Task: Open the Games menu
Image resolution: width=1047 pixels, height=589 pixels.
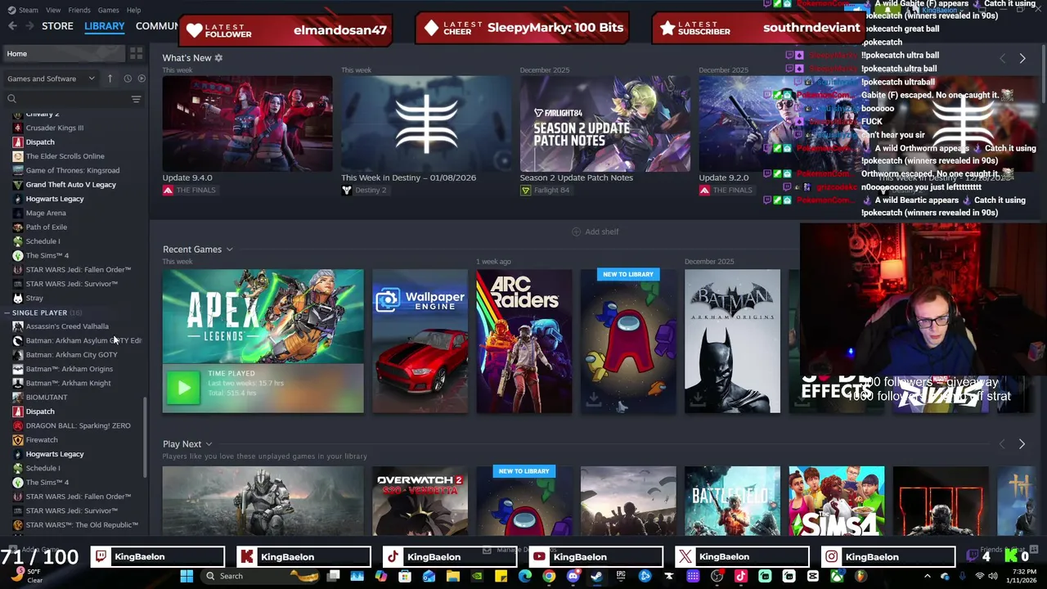Action: pyautogui.click(x=108, y=10)
